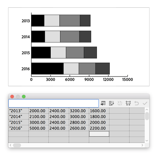
Task: Select the highlighted empty cell below 2200.00
Action: [99, 134]
